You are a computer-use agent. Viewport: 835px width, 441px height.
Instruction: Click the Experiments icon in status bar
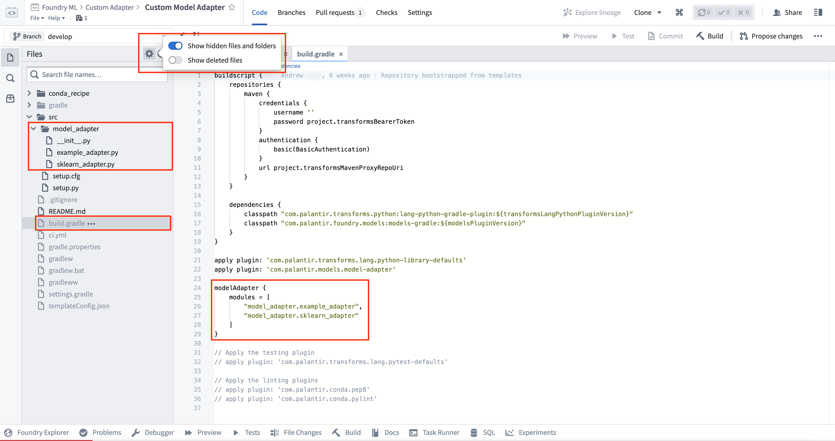(509, 432)
